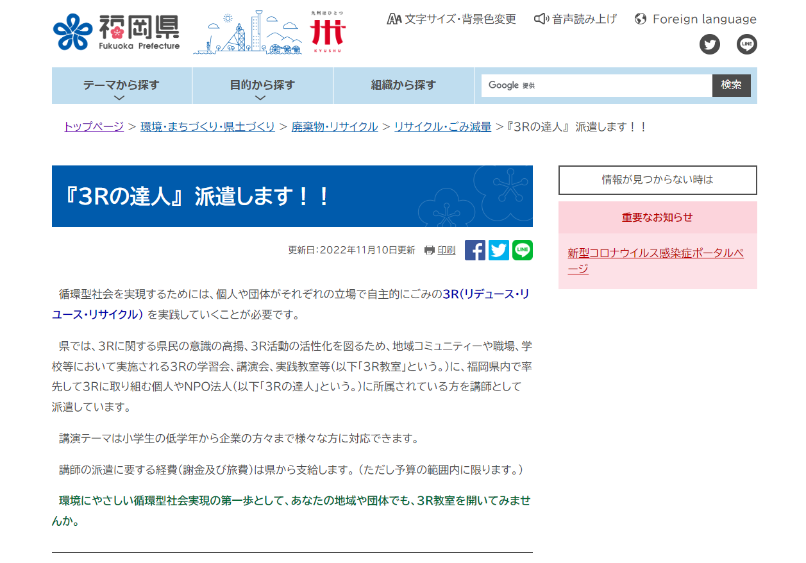Click the Twitter icon in the header
The height and width of the screenshot is (563, 806).
point(710,44)
